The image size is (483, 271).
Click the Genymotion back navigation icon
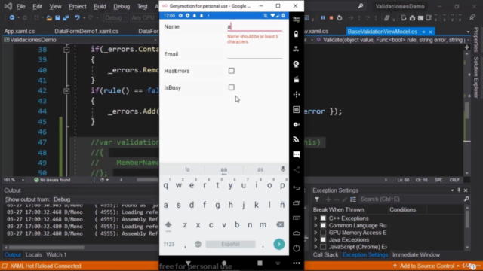pyautogui.click(x=297, y=187)
